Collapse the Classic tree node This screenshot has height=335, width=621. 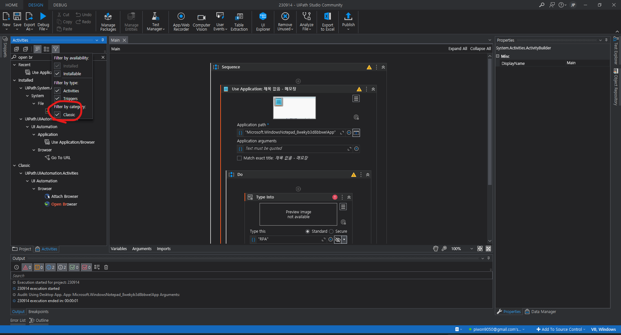[x=15, y=166]
